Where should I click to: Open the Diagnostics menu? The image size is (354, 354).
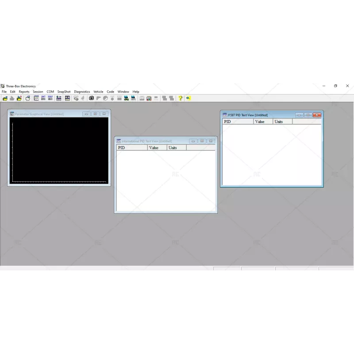(x=82, y=92)
